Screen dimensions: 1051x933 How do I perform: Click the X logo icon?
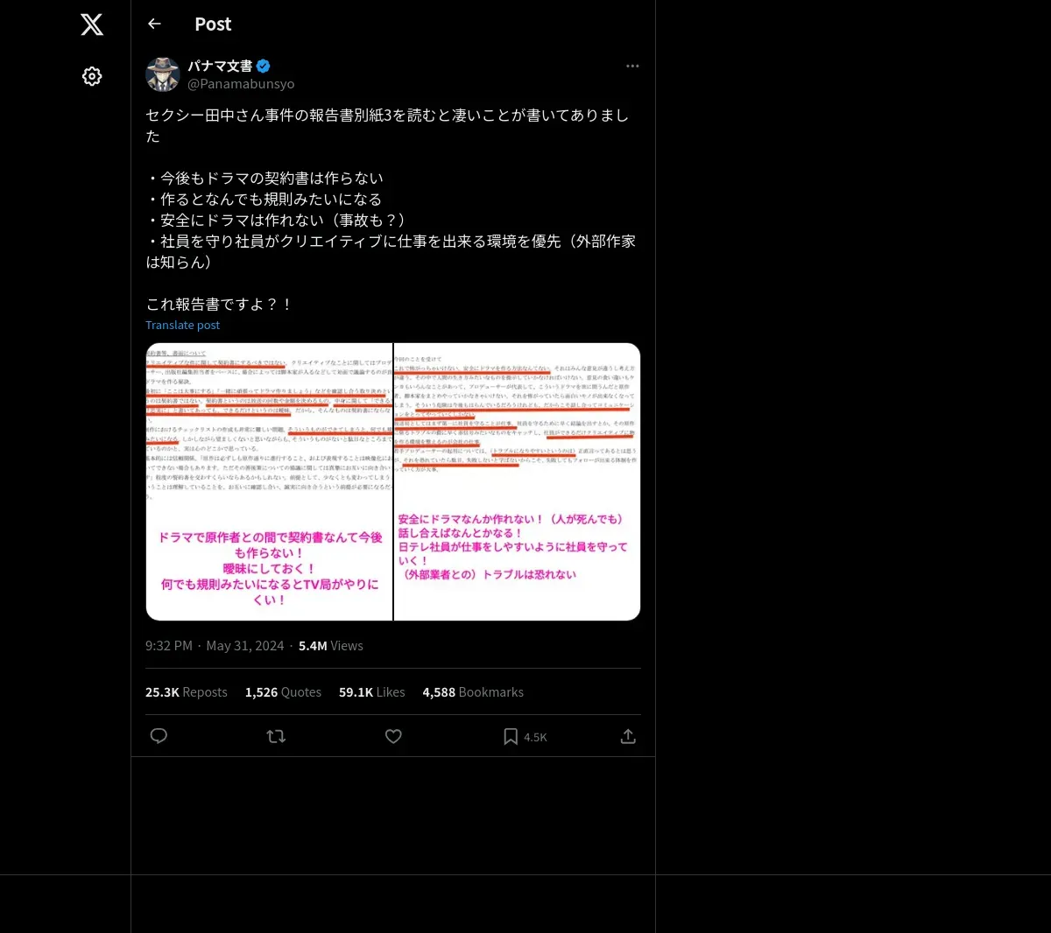pos(92,25)
